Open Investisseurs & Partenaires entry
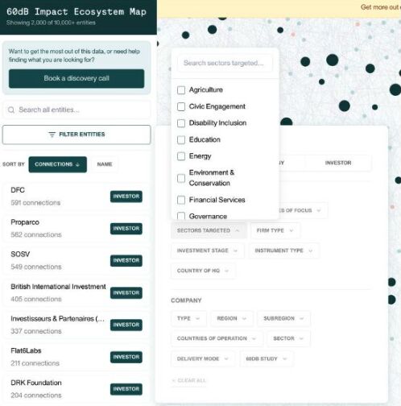Image resolution: width=401 pixels, height=406 pixels. click(x=76, y=325)
